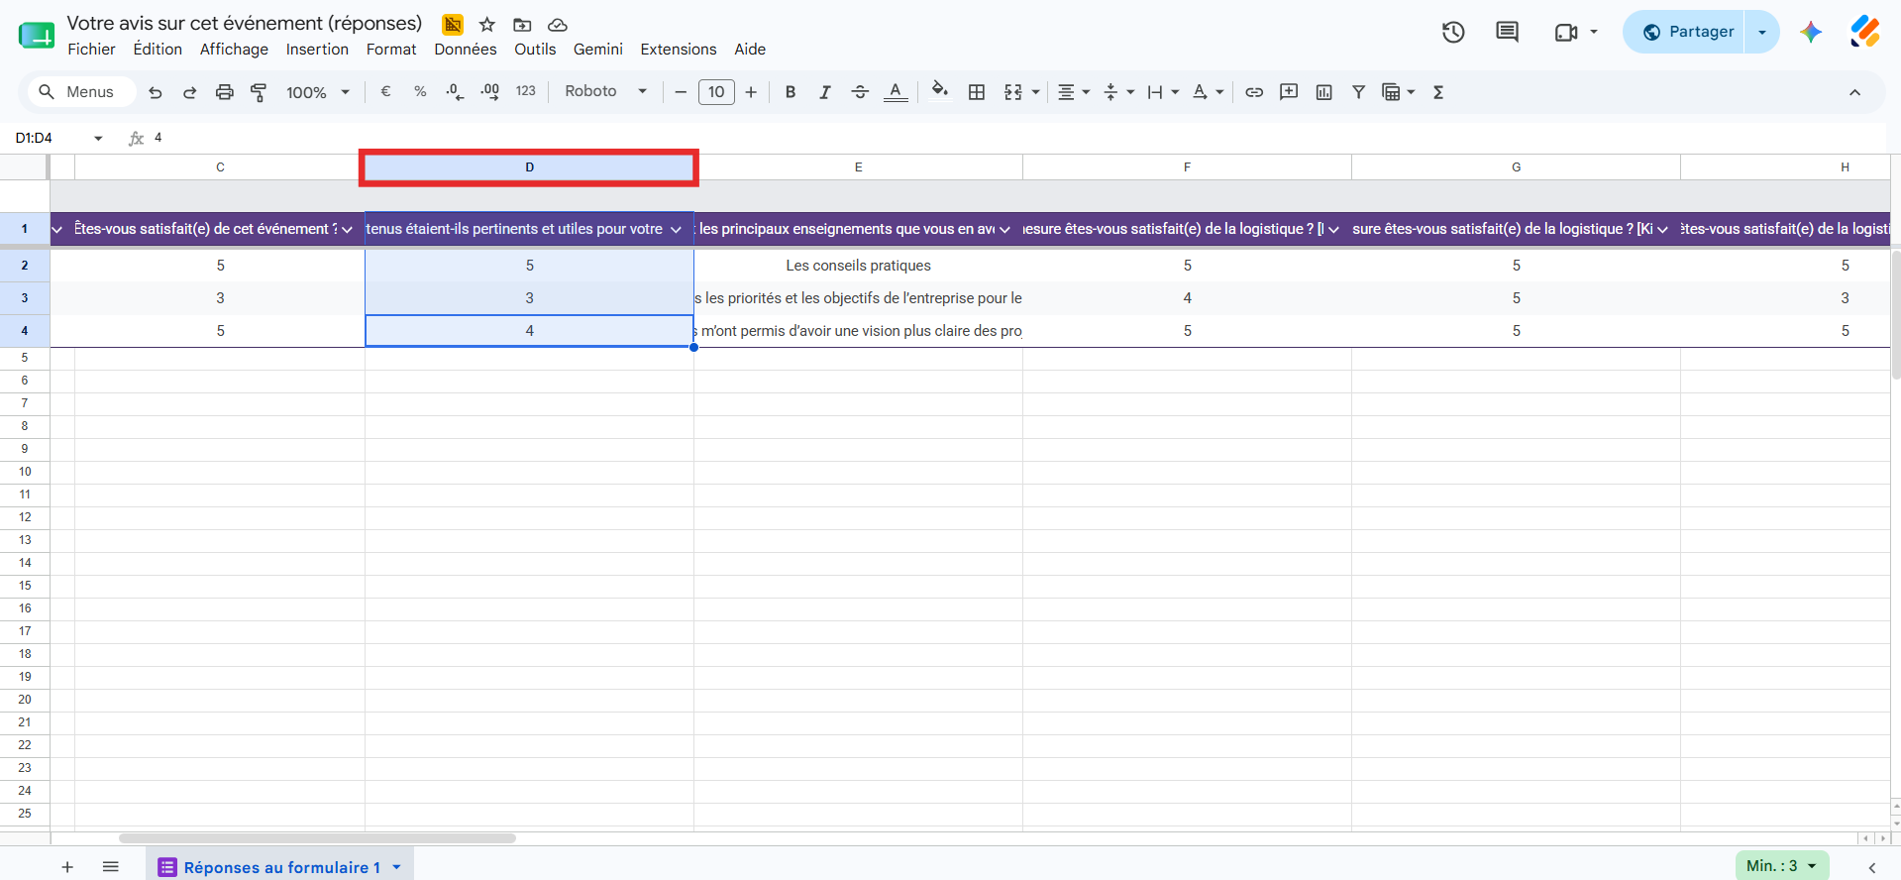Image resolution: width=1901 pixels, height=880 pixels.
Task: Open the Aide menu
Action: click(x=750, y=50)
